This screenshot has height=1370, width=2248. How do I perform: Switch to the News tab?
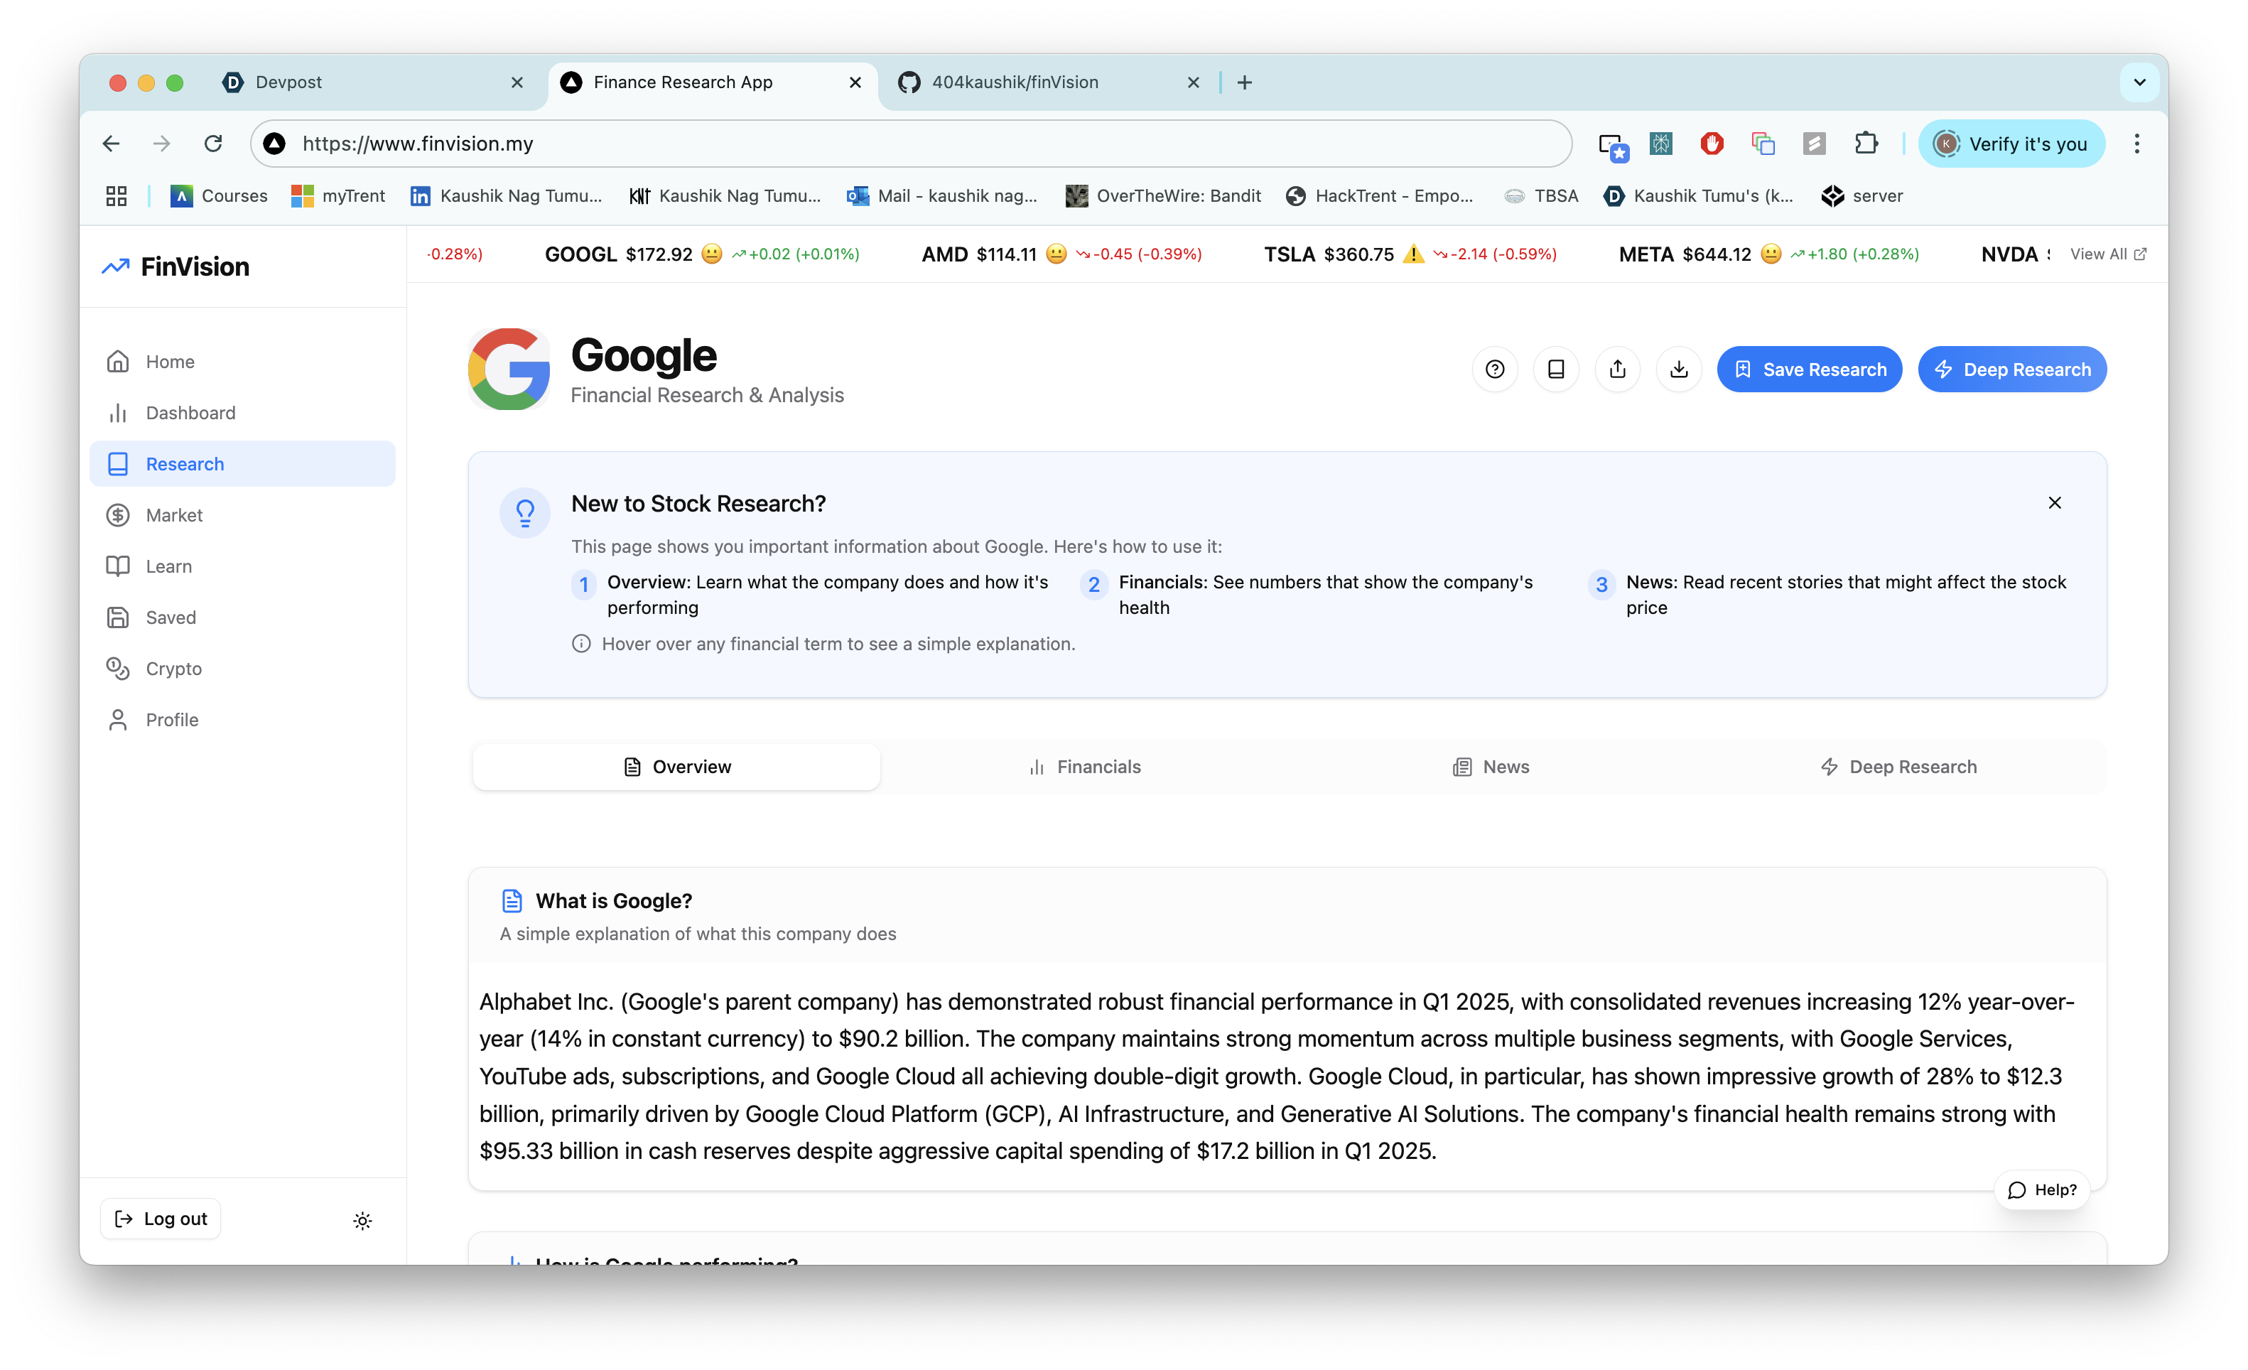point(1491,767)
